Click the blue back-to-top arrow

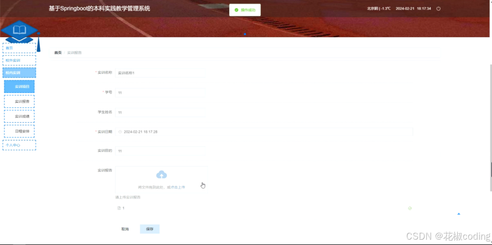tap(459, 214)
